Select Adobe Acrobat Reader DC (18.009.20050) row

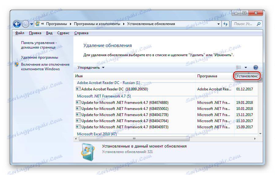pos(166,89)
